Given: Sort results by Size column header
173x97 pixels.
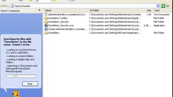Looking at the screenshot, I should [149, 11].
